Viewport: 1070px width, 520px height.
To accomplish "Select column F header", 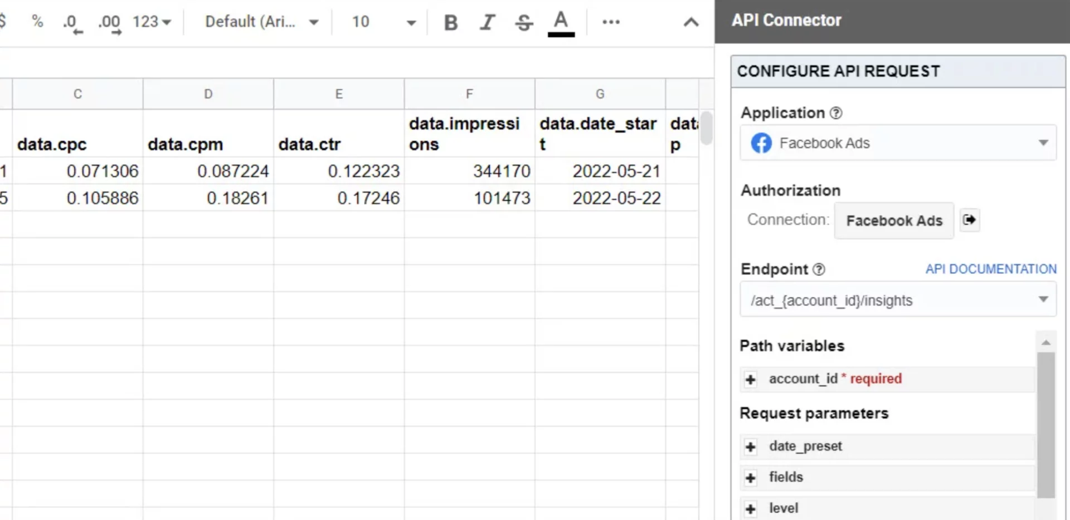I will (x=470, y=94).
